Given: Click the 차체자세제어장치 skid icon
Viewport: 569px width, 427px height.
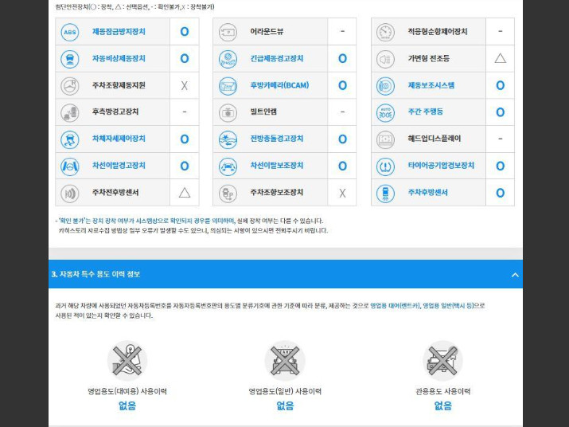Looking at the screenshot, I should point(70,139).
